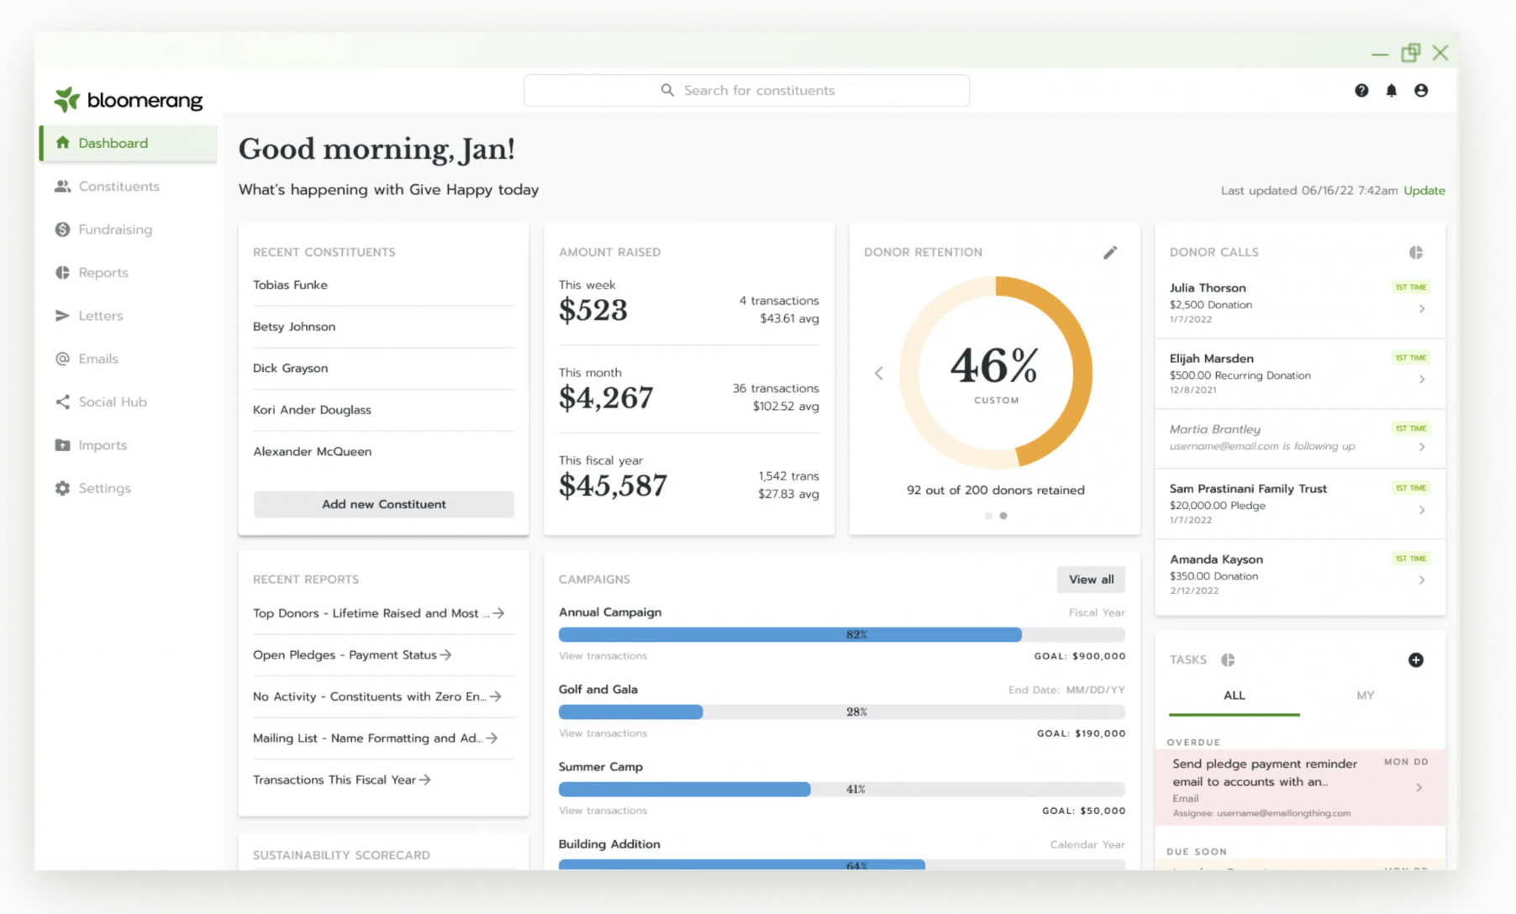Screen dimensions: 1516x914
Task: Click the notification bell icon
Action: 1391,90
